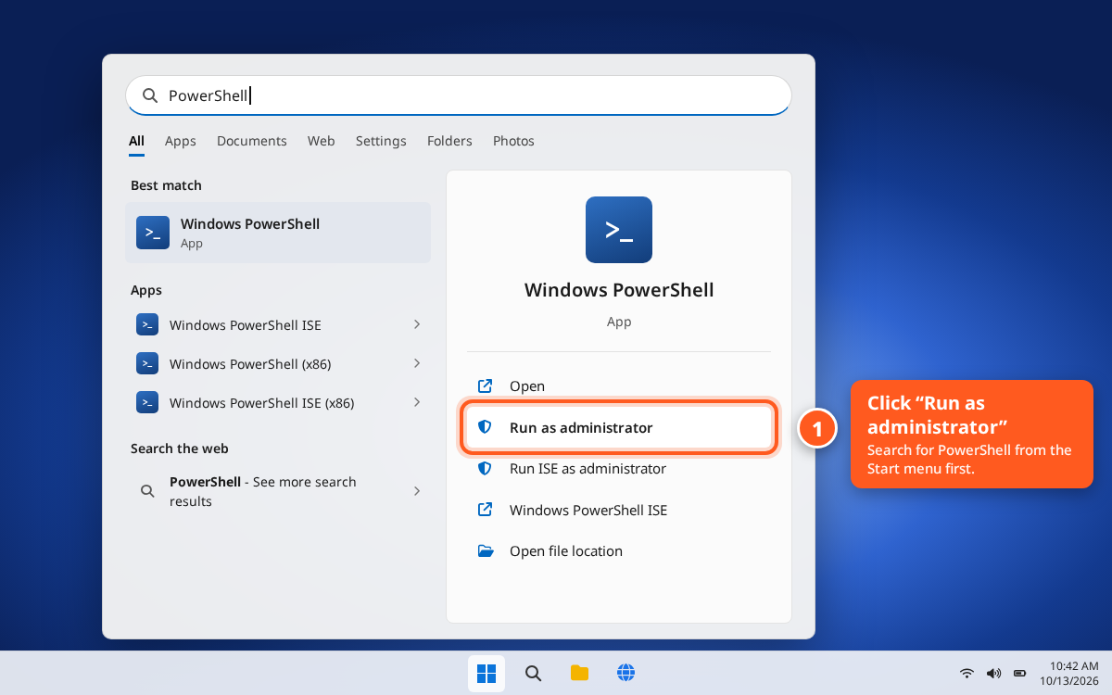Click the large Windows PowerShell app icon
Image resolution: width=1112 pixels, height=695 pixels.
(x=619, y=230)
